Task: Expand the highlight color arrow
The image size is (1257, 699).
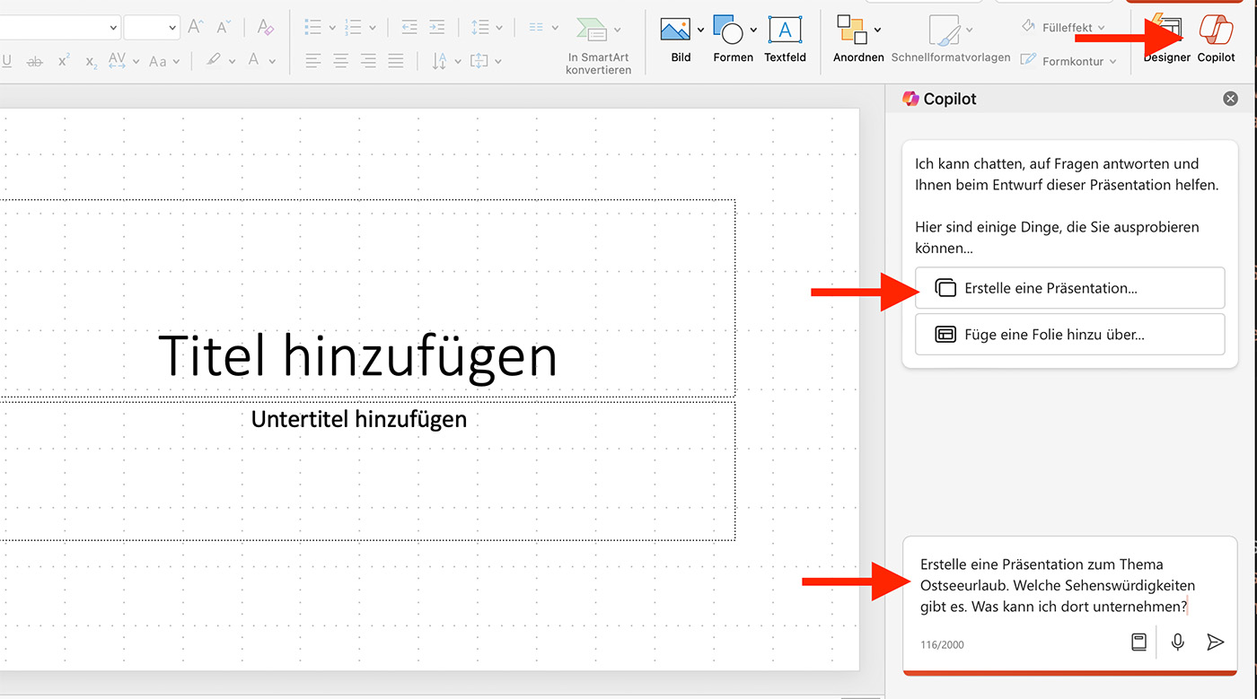Action: [232, 62]
